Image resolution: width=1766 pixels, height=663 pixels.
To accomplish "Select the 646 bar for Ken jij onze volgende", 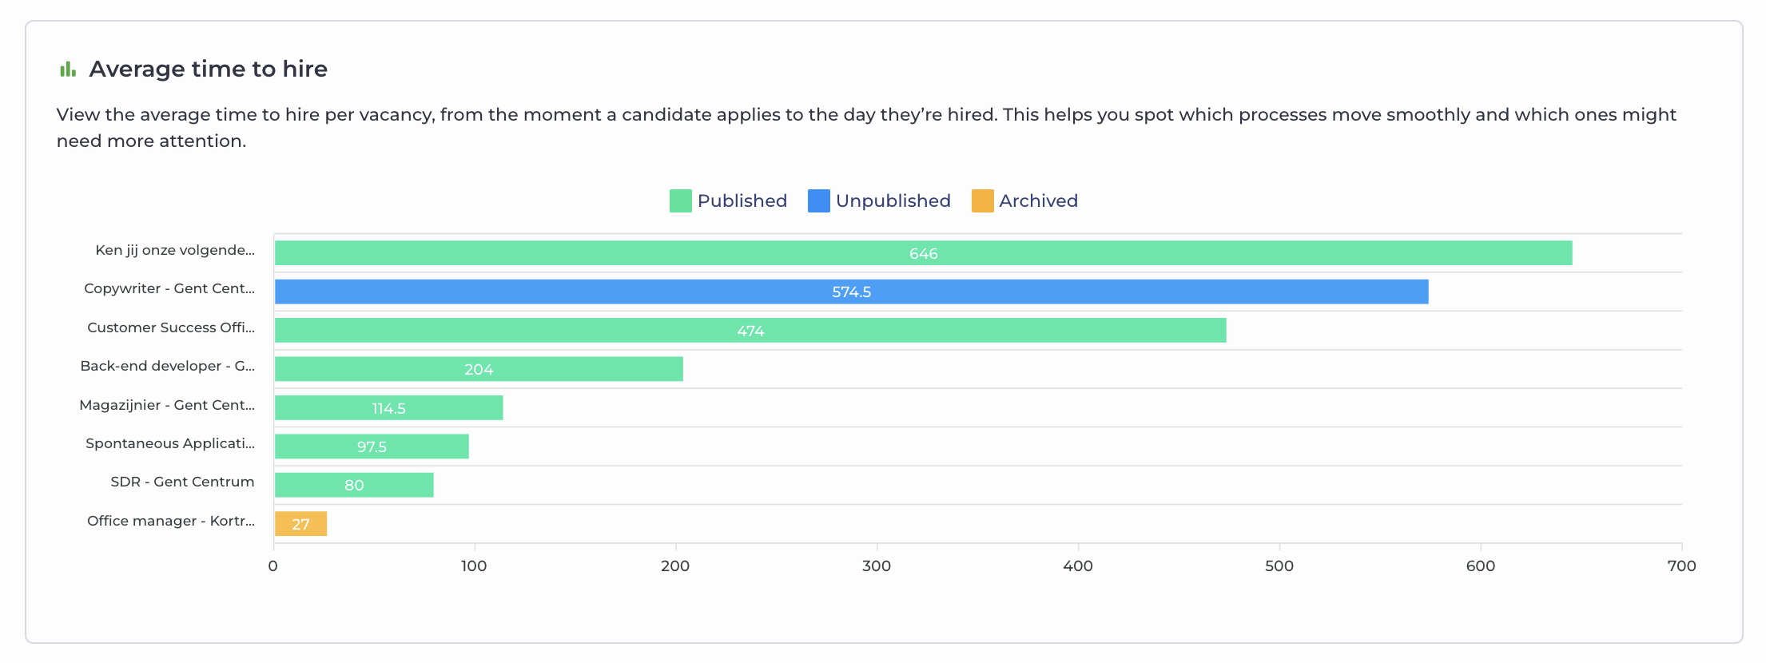I will pos(923,253).
